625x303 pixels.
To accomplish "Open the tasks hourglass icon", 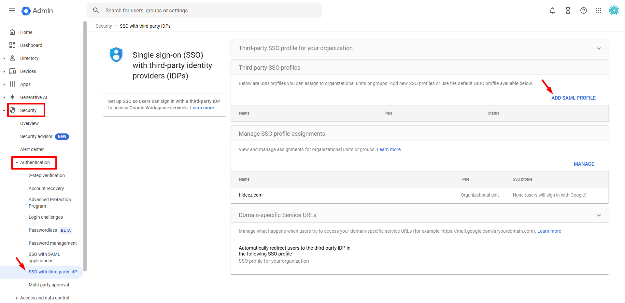I will click(568, 10).
